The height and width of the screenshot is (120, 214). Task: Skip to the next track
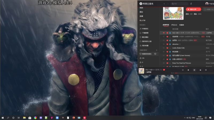(200, 70)
